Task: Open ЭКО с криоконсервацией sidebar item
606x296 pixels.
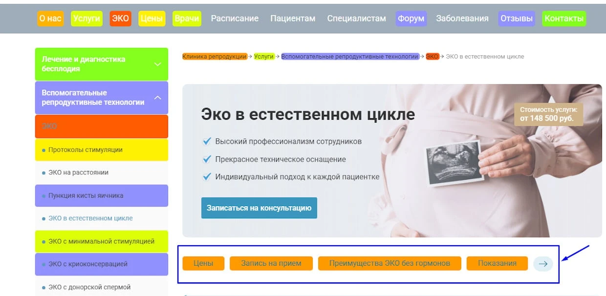Action: tap(88, 264)
